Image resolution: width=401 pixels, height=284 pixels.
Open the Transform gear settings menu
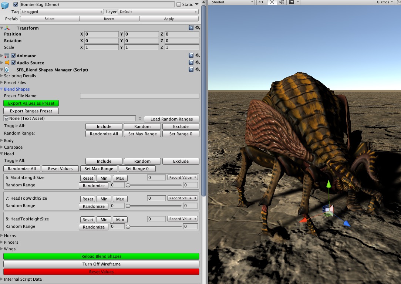[x=198, y=28]
